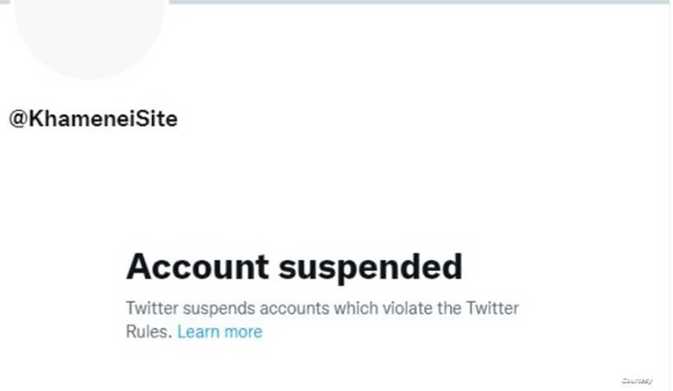The width and height of the screenshot is (673, 391).
Task: Click the word accounts in the description
Action: (x=295, y=308)
